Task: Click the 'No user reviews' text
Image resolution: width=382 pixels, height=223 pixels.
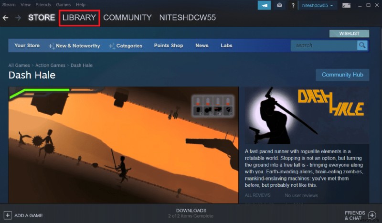Action: (x=301, y=195)
